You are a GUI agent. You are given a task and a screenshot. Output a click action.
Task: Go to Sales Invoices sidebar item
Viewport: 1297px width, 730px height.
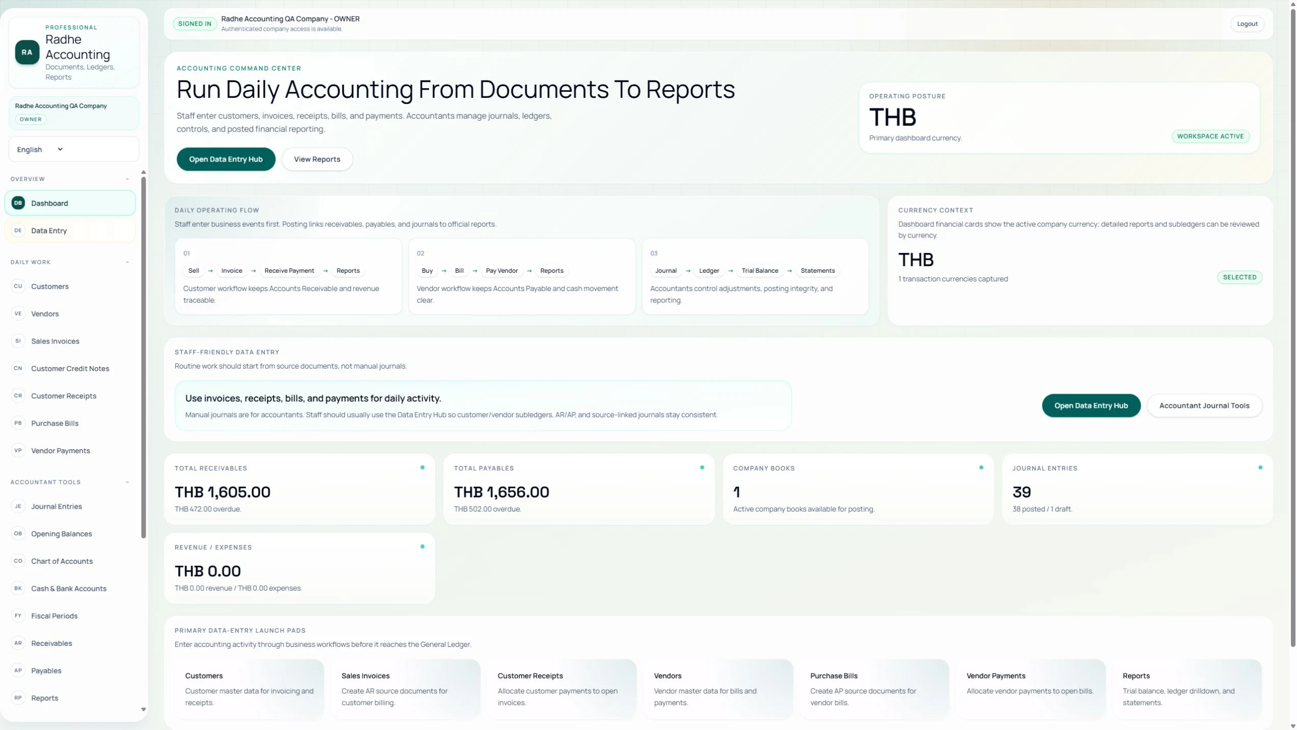(x=70, y=341)
